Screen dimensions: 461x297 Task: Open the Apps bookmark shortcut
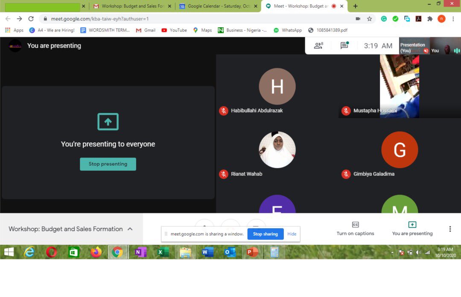point(14,30)
